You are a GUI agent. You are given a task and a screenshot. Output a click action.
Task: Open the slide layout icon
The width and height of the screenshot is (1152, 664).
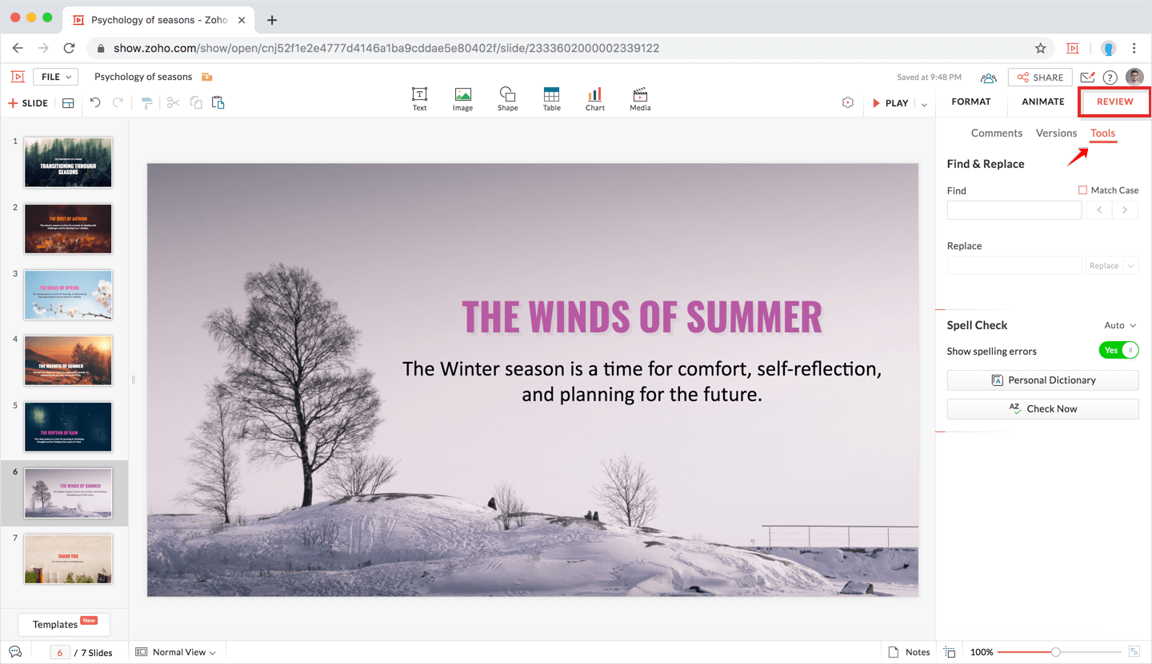point(68,103)
